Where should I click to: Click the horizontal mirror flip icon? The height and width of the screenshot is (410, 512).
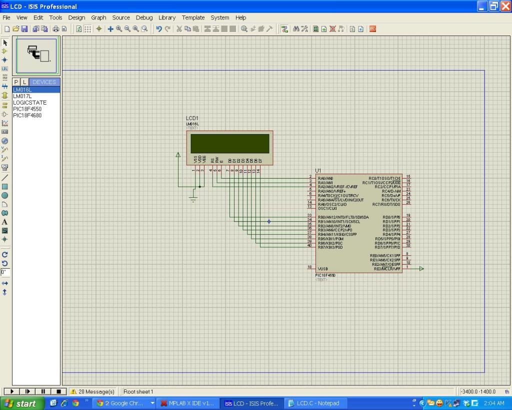tap(5, 283)
